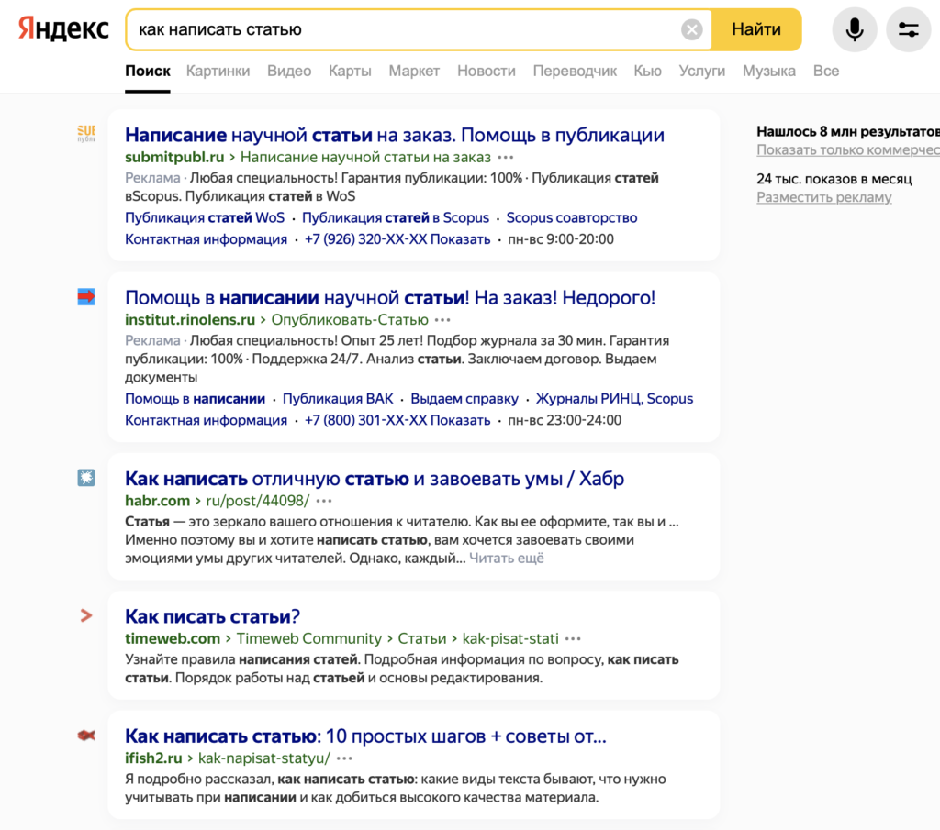Open the Переводчик tab

pyautogui.click(x=575, y=71)
